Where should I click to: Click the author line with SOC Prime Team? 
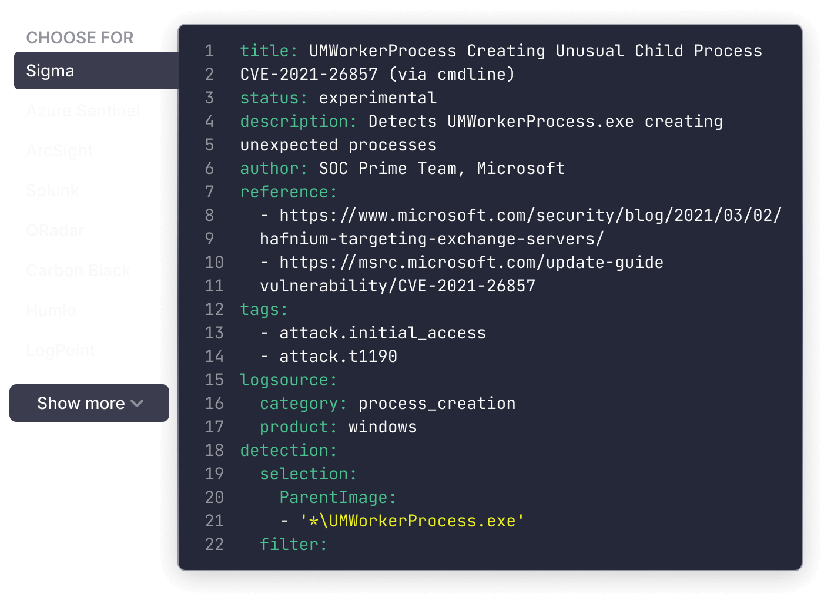(x=403, y=169)
